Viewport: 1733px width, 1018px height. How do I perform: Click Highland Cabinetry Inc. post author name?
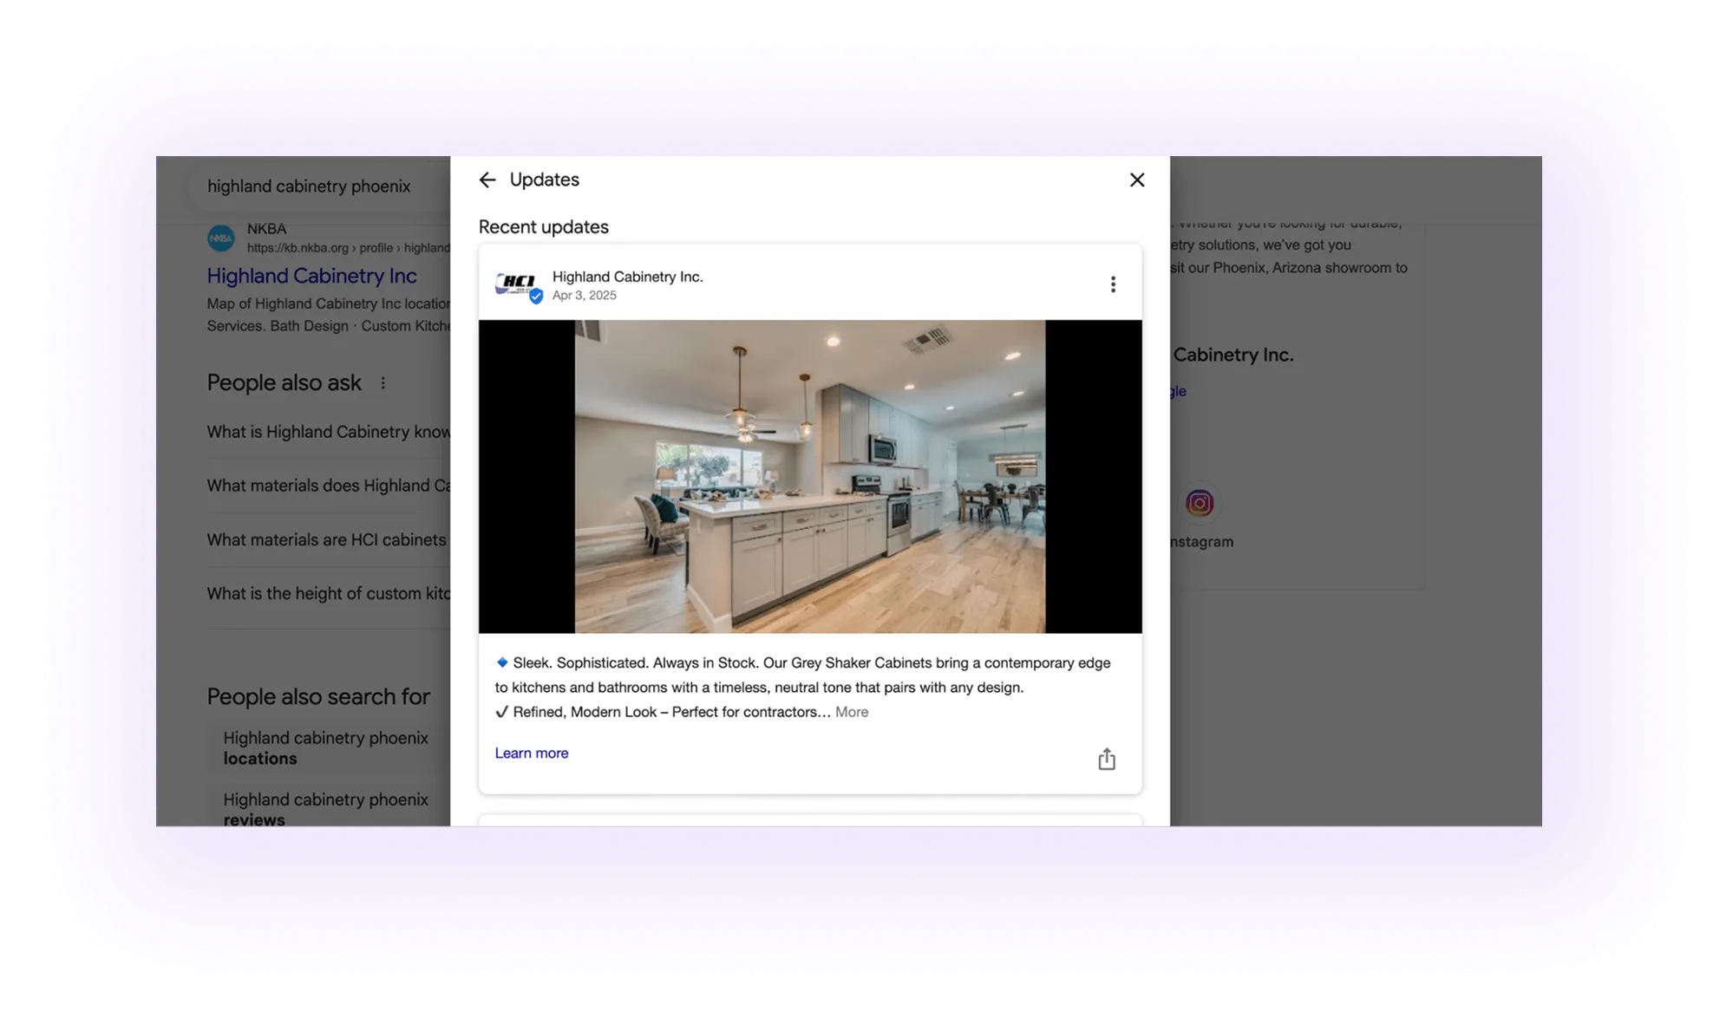(x=627, y=277)
